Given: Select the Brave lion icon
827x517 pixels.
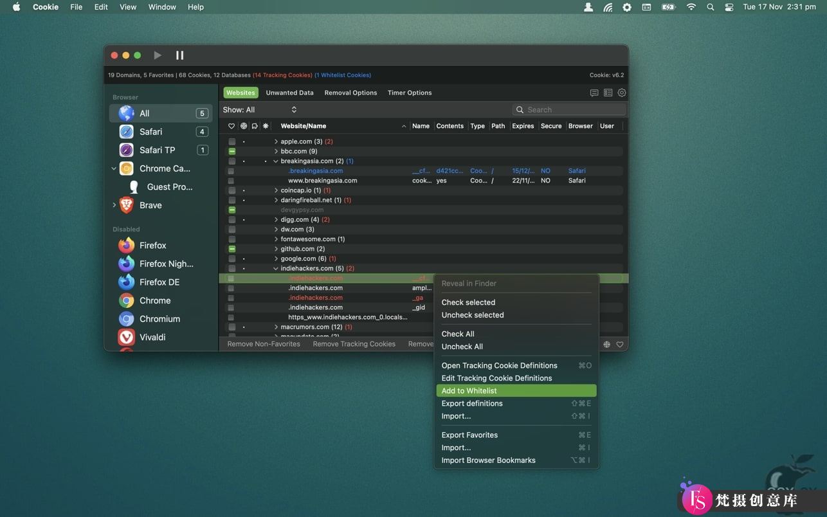Looking at the screenshot, I should tap(127, 205).
